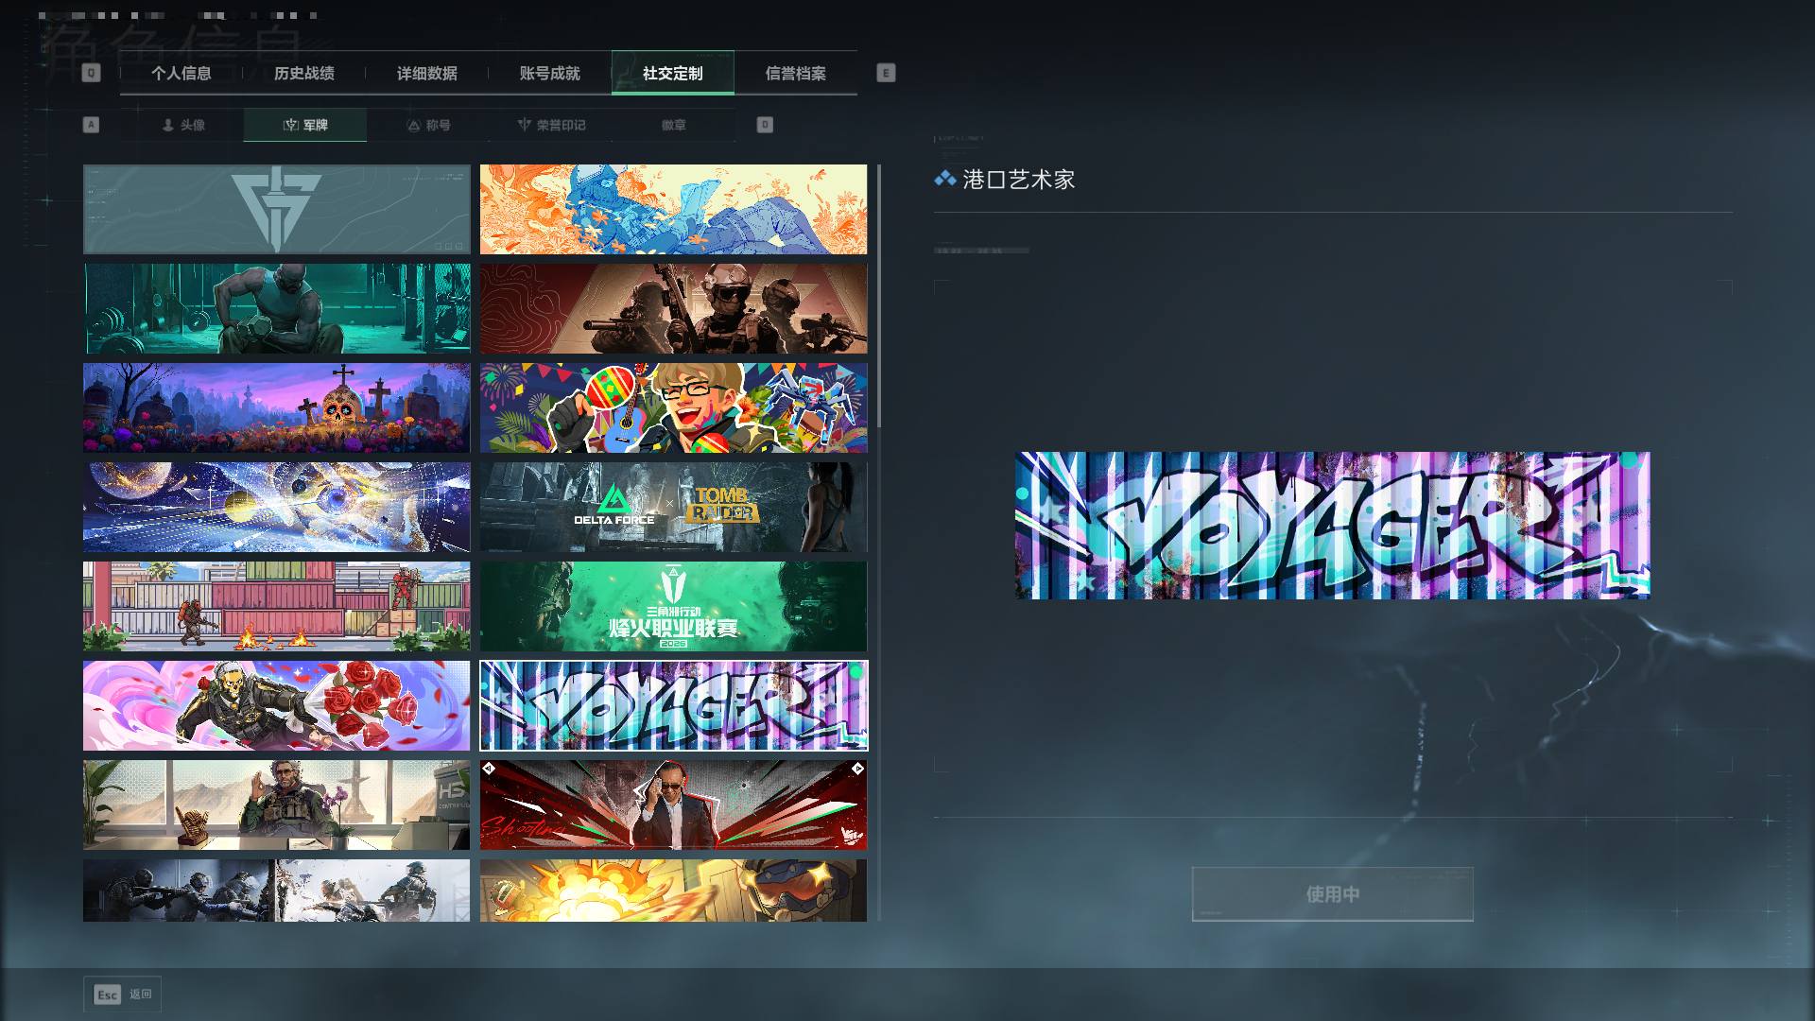Viewport: 1815px width, 1021px height.
Task: Click the Esc key icon
Action: [107, 995]
